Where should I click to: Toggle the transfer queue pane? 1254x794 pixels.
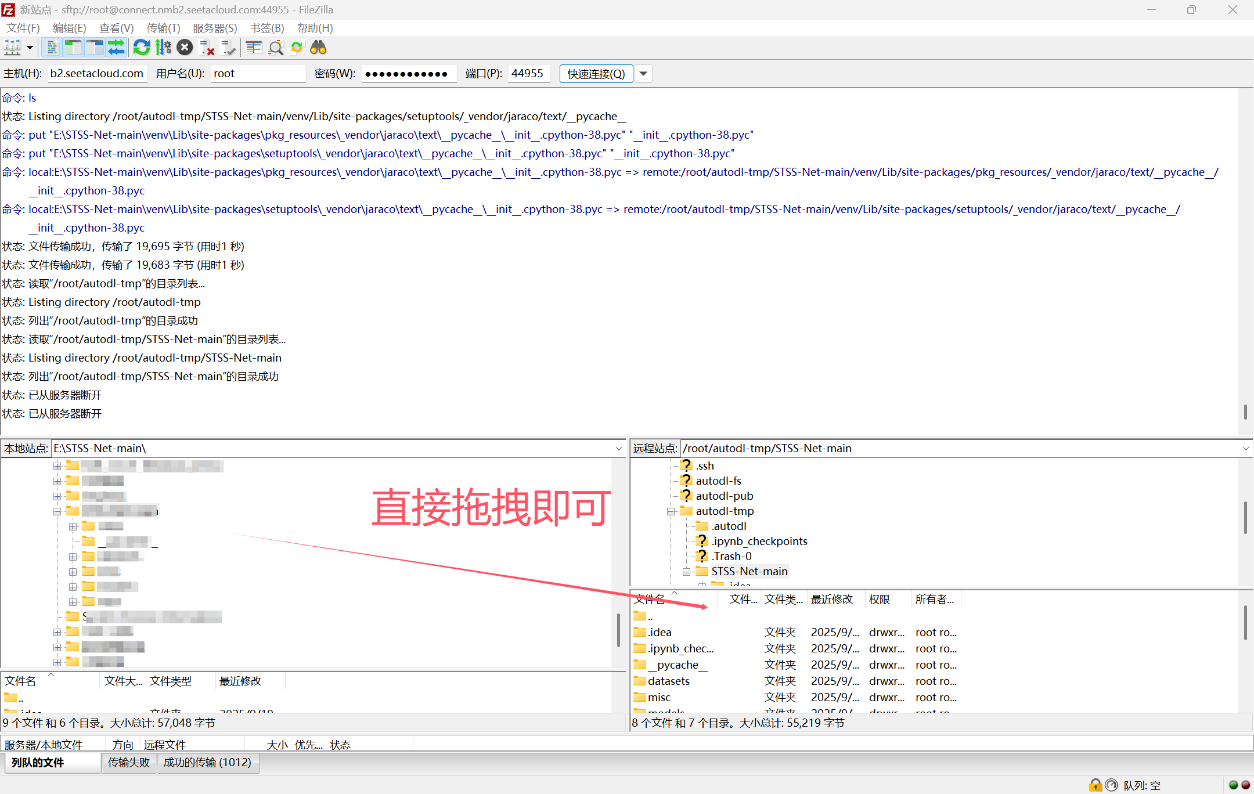tap(116, 48)
